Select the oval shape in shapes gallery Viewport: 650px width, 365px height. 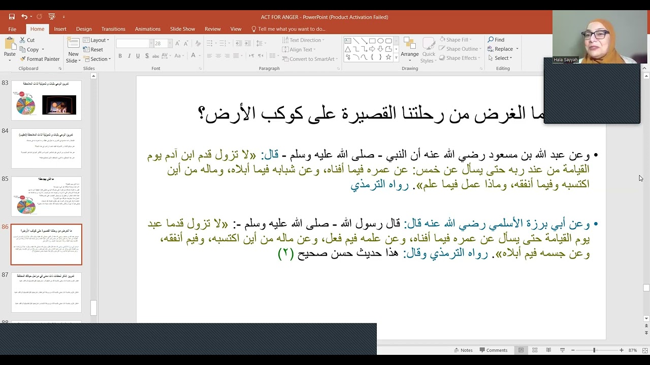[380, 41]
